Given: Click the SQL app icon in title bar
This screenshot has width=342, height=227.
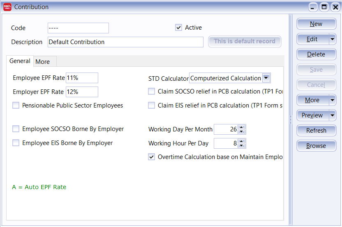Looking at the screenshot, I should click(7, 7).
